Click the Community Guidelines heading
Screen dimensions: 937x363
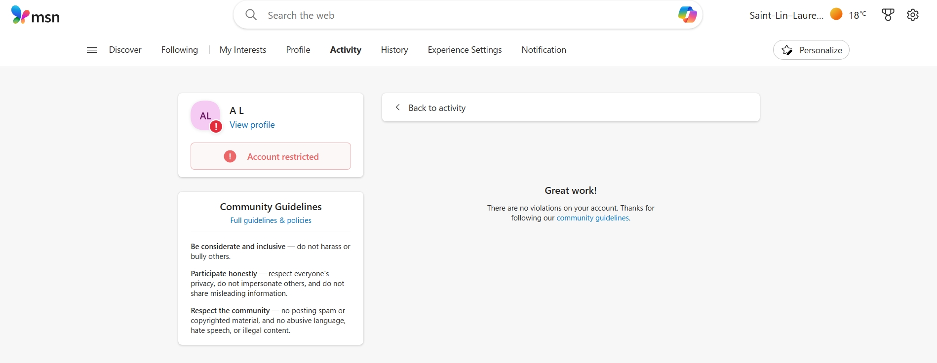[x=271, y=207]
